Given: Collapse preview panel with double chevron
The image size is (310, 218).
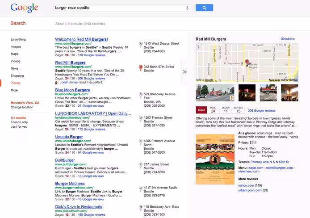Looking at the screenshot, I should click(x=184, y=72).
